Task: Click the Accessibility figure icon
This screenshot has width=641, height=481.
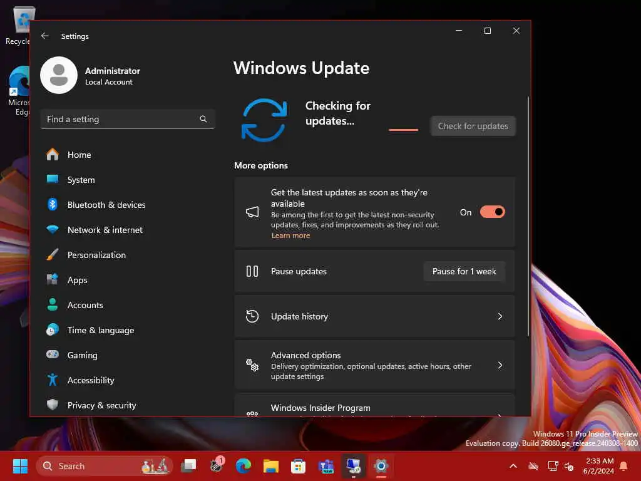Action: (x=53, y=380)
